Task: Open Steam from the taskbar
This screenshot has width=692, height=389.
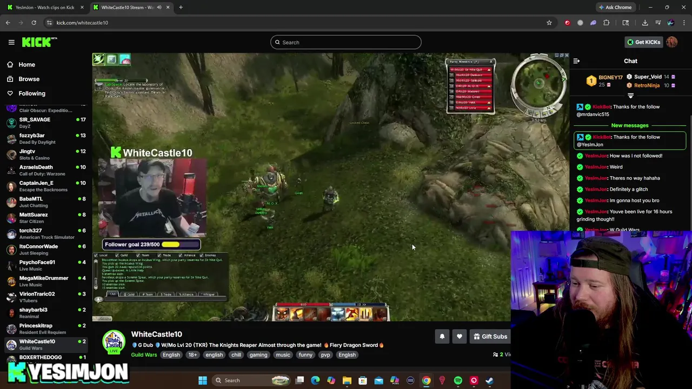Action: [489, 380]
